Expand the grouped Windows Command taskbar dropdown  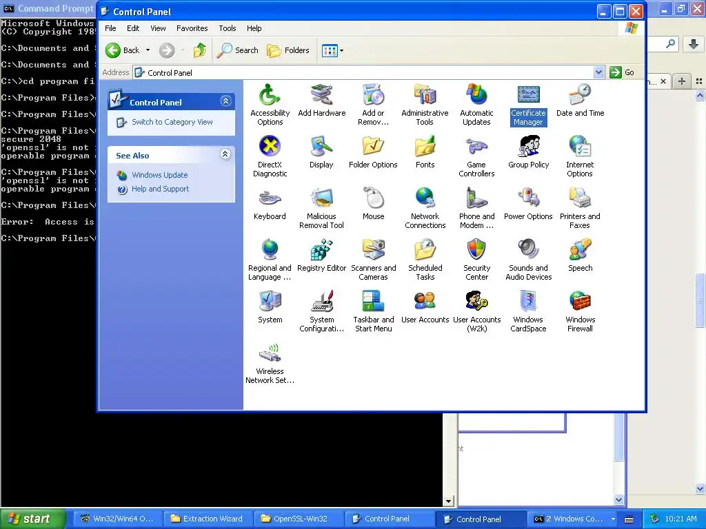click(x=613, y=519)
